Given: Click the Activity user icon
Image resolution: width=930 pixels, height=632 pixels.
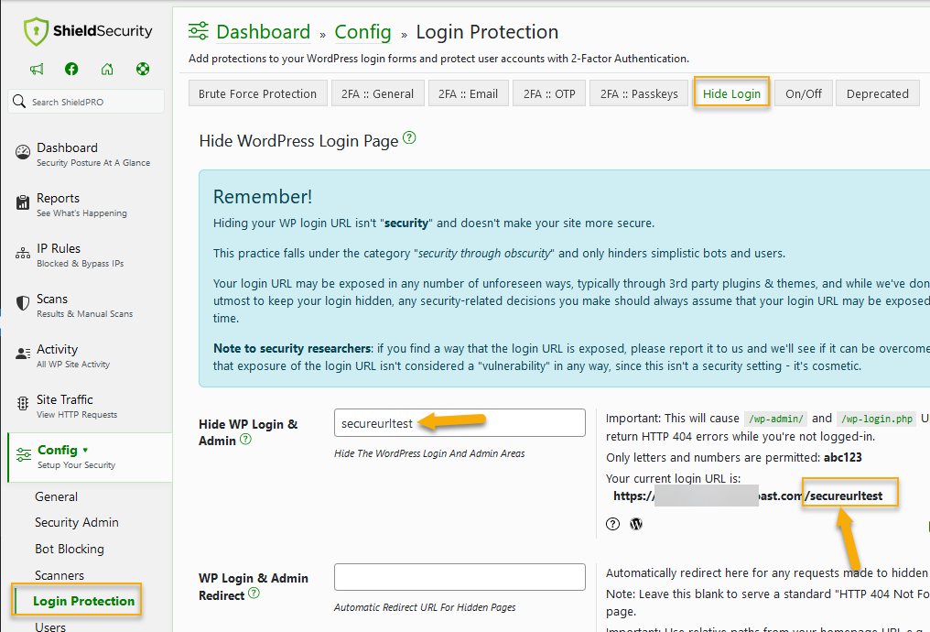Looking at the screenshot, I should [23, 354].
